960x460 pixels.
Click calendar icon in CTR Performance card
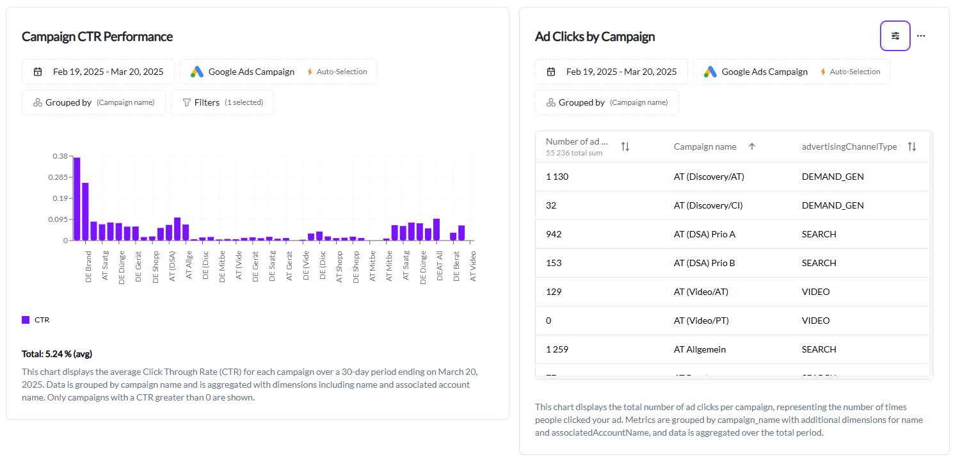click(x=38, y=72)
